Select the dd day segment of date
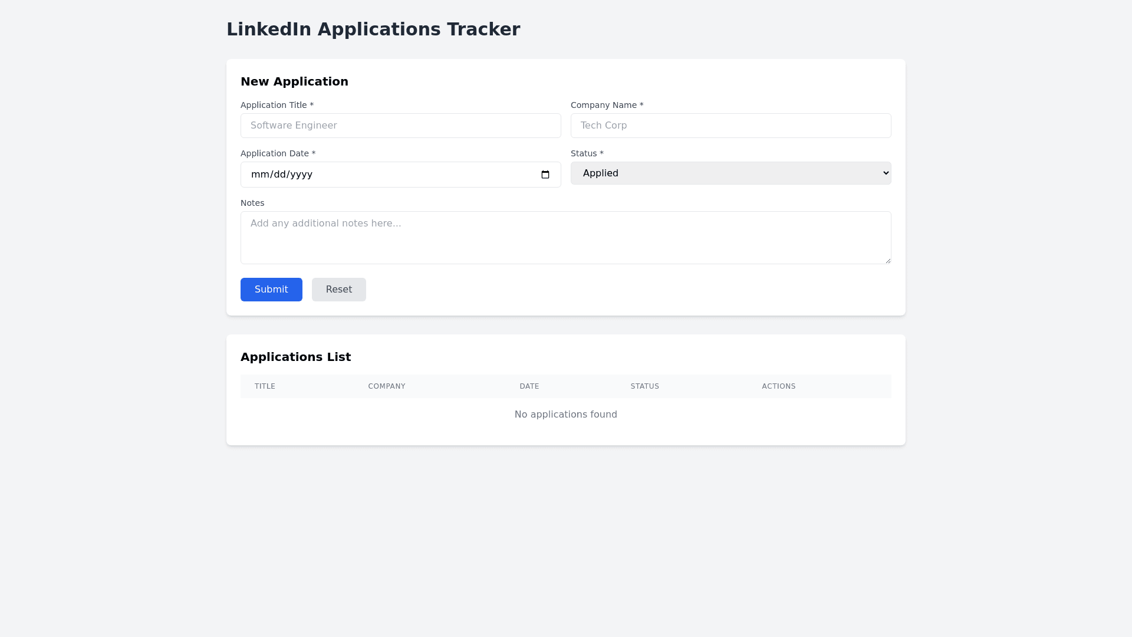Screen dimensions: 1132x637 pos(279,175)
